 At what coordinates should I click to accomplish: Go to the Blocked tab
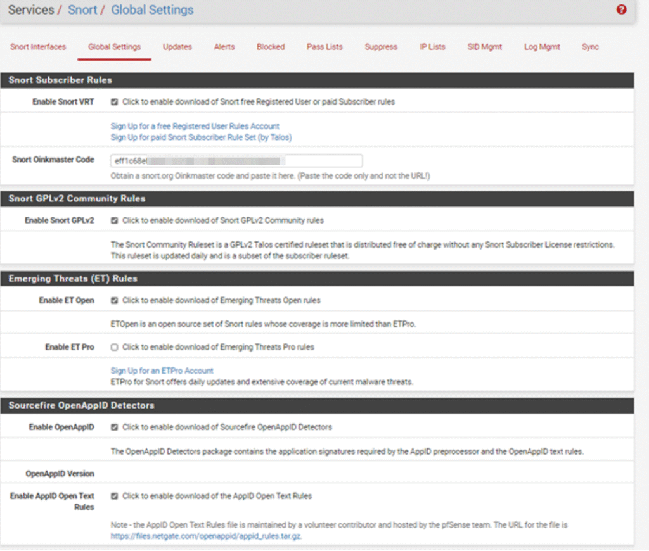tap(271, 47)
